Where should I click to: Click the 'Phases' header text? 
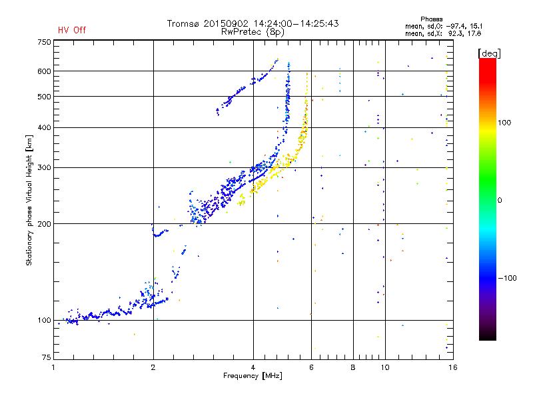point(431,19)
